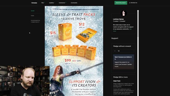Jump to the Risks section
This screenshot has width=170, height=96.
click(x=32, y=16)
